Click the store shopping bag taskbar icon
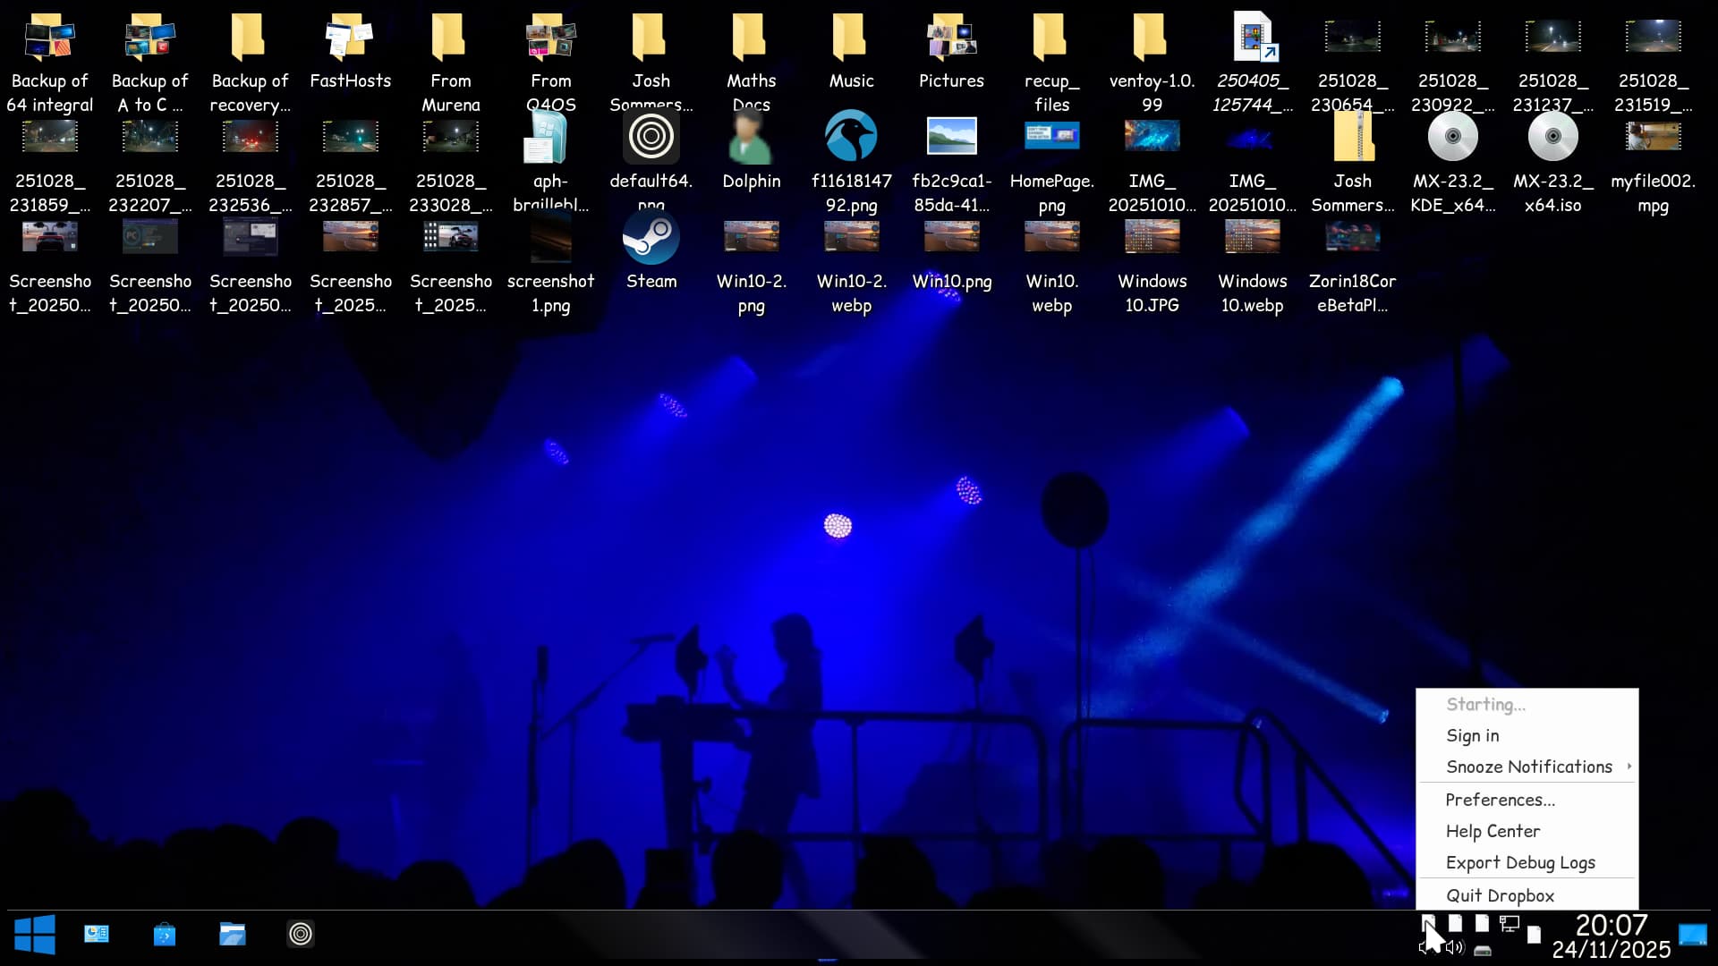Screen dimensions: 1718x966 tap(165, 935)
